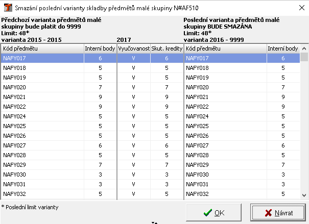Viewport: 309px width, 224px height.
Task: Select row NAFY032 in the left table
Action: coord(42,194)
